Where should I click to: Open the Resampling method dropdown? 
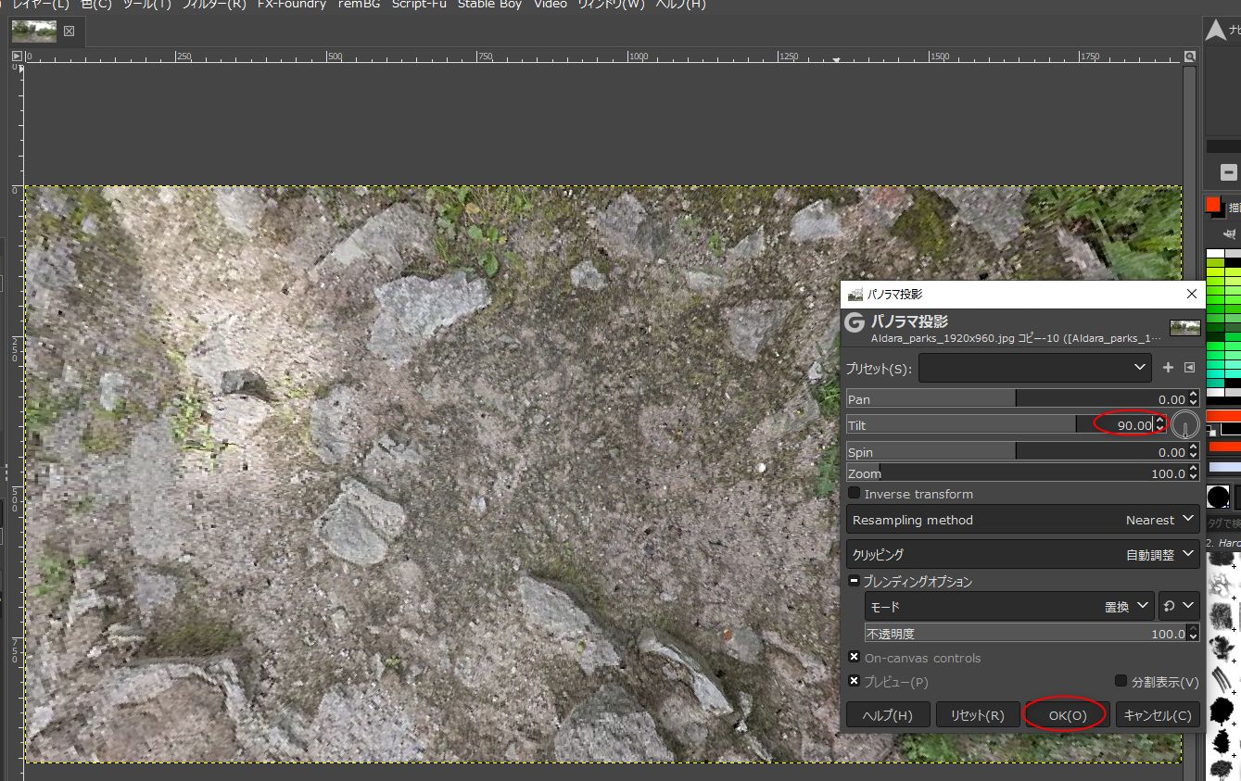(x=1023, y=520)
